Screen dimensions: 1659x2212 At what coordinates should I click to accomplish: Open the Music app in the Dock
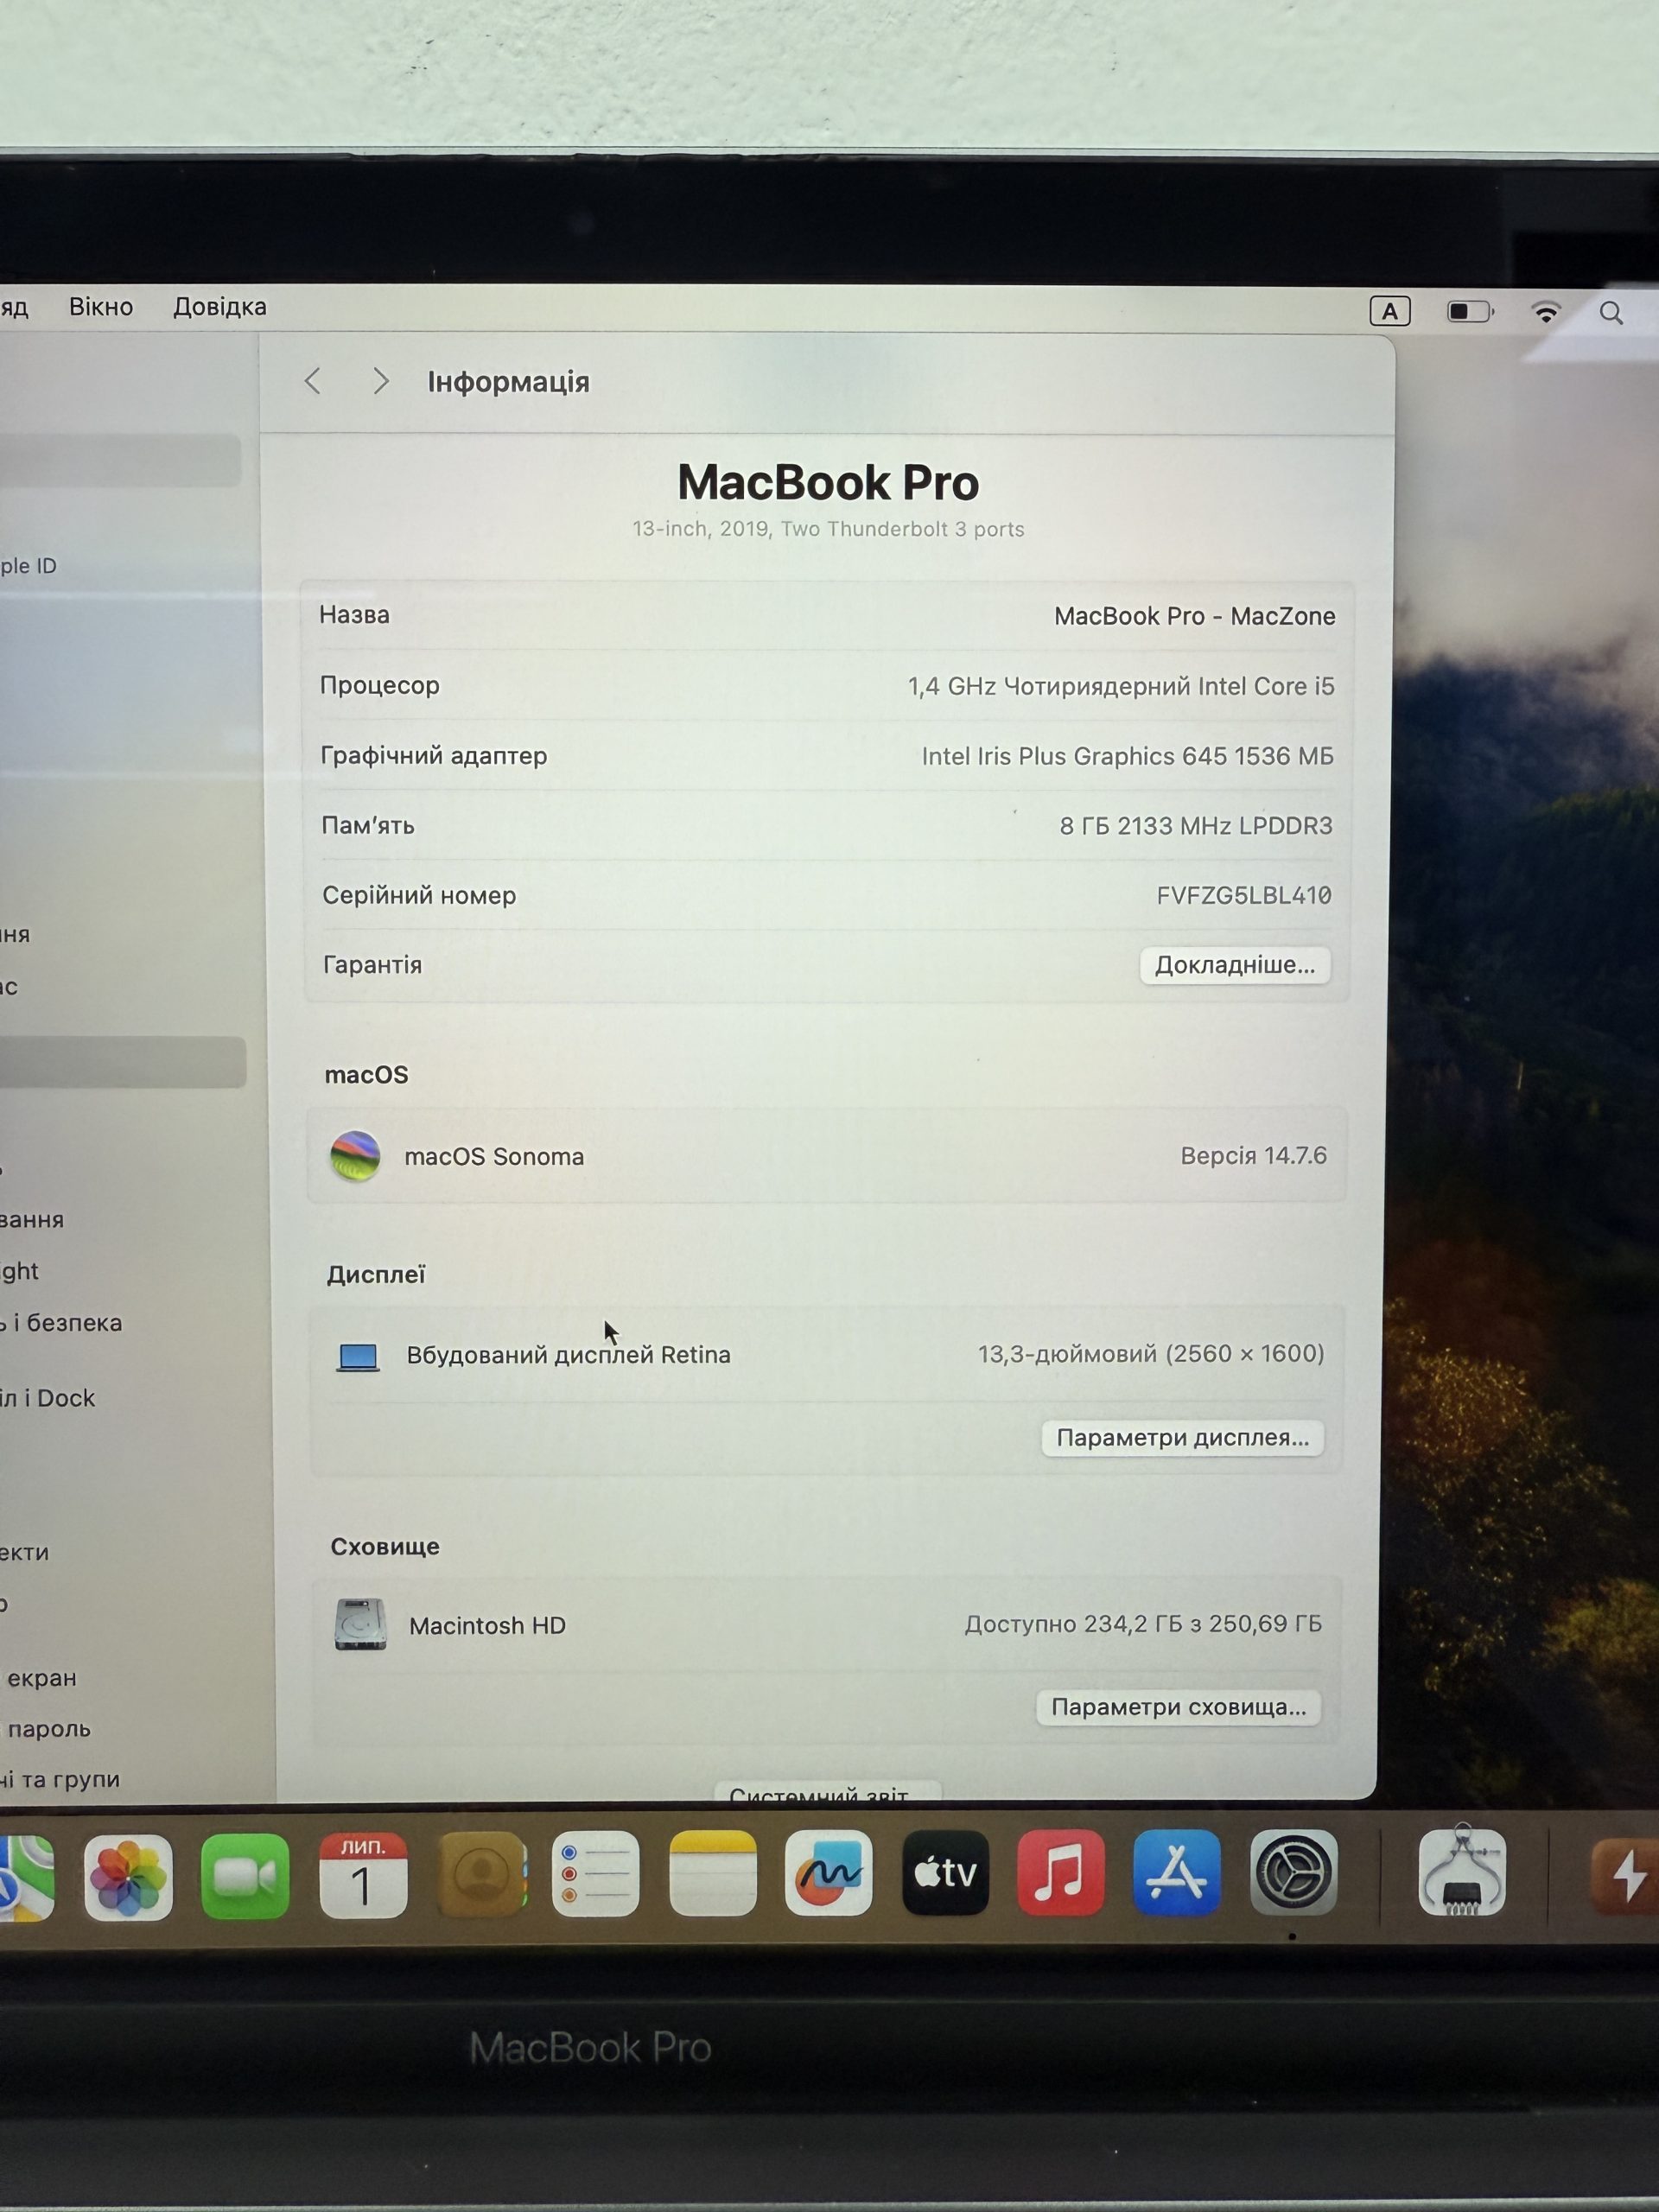1061,1872
